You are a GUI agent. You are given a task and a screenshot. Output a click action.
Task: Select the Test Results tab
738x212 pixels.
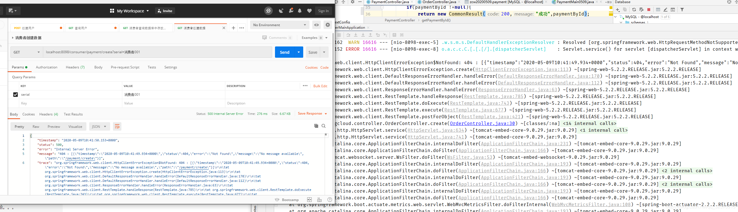point(73,114)
